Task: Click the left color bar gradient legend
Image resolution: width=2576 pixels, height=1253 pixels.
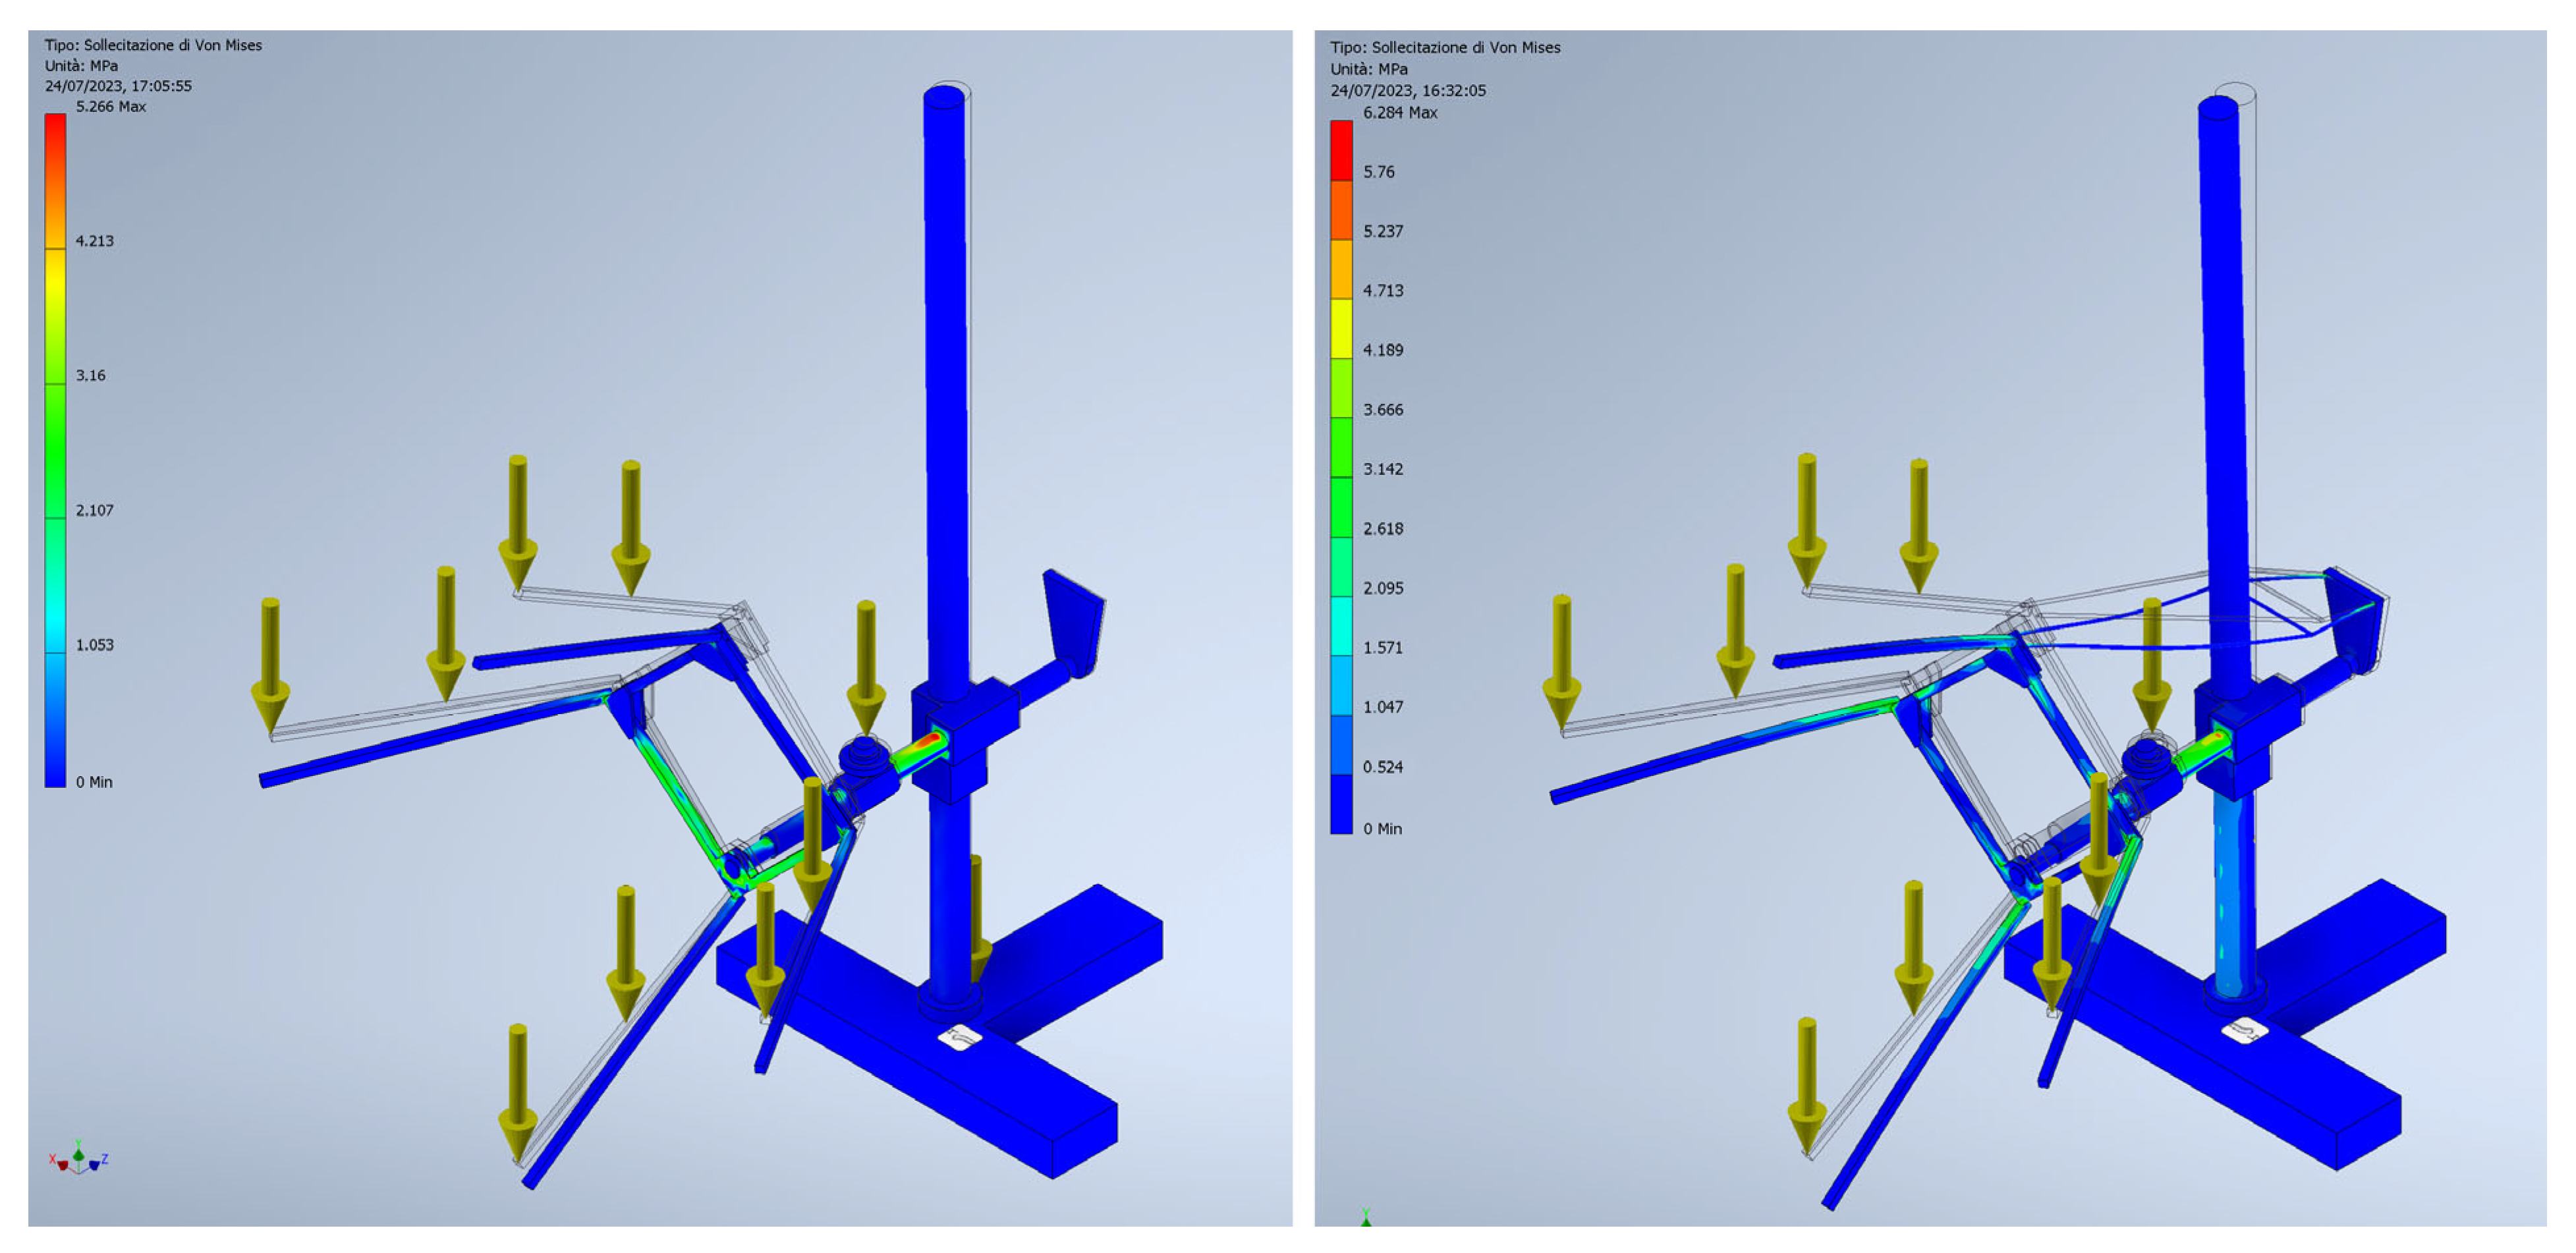Action: click(x=55, y=450)
